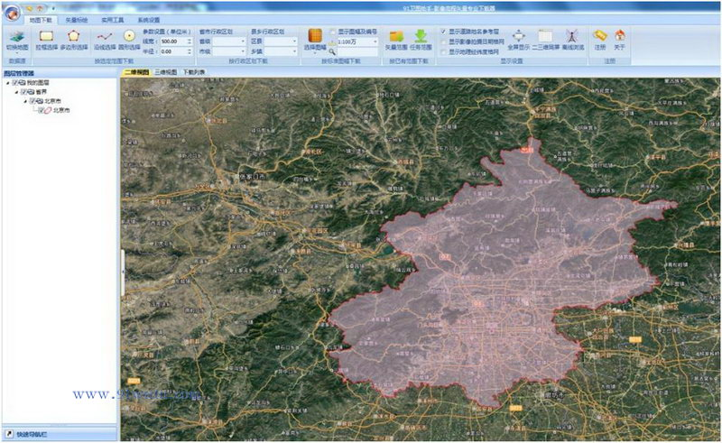Click the 选择图幅 map sheet grid icon

(x=315, y=36)
